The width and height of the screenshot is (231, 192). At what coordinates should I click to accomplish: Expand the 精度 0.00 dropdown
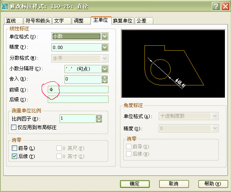[105, 47]
